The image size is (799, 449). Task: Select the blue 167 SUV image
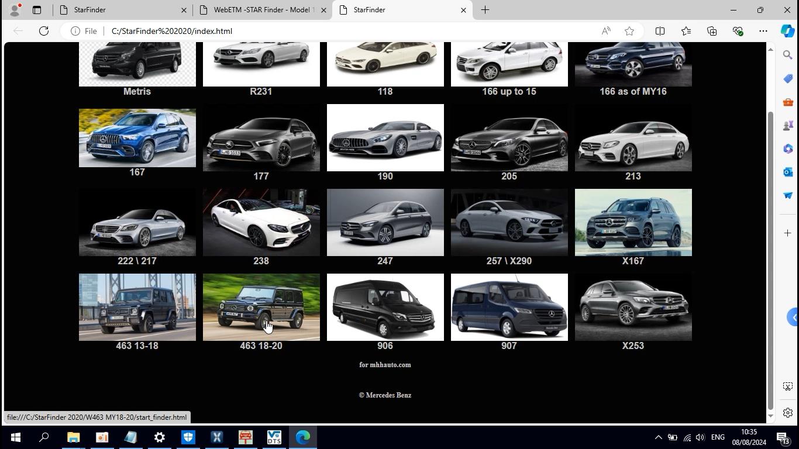tap(137, 138)
